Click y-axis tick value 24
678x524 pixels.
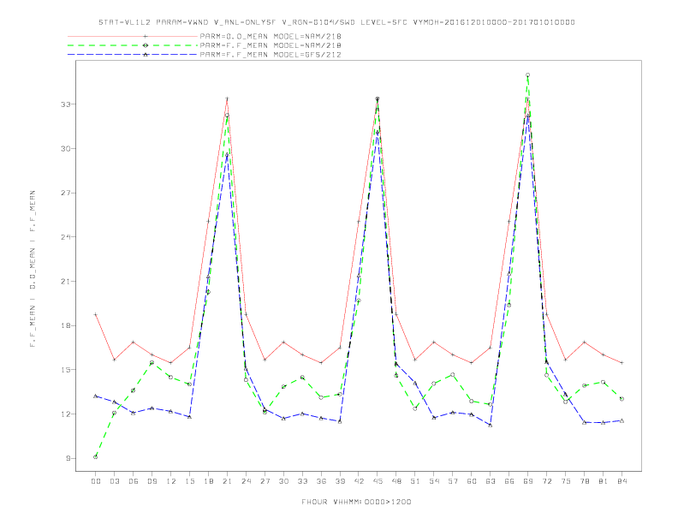[x=65, y=237]
